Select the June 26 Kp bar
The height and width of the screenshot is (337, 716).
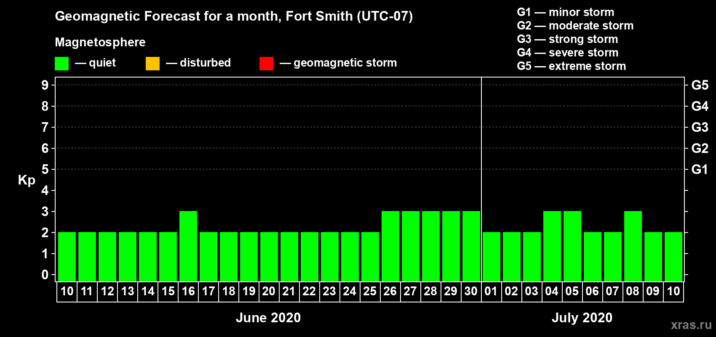(x=390, y=246)
